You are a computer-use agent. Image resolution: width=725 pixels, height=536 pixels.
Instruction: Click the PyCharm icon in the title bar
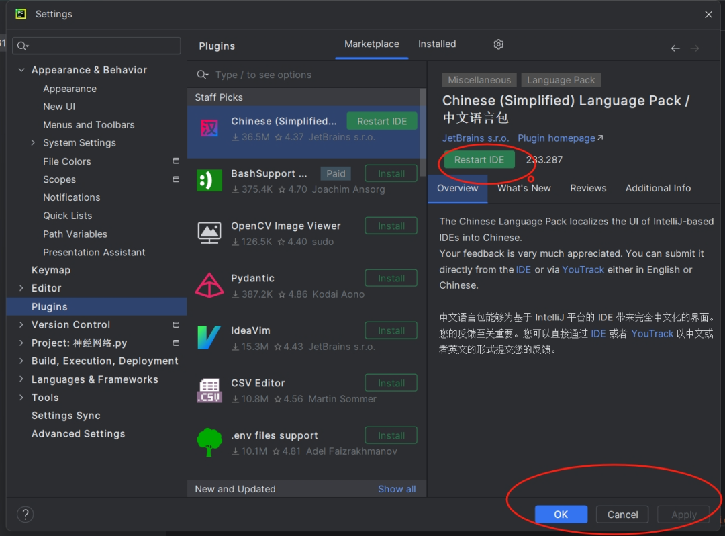coord(21,14)
